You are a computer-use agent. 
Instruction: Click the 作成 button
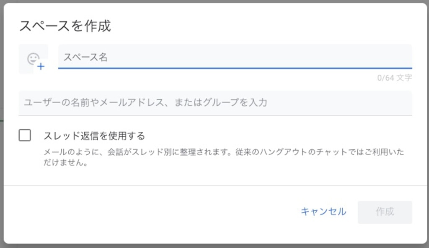coord(385,212)
